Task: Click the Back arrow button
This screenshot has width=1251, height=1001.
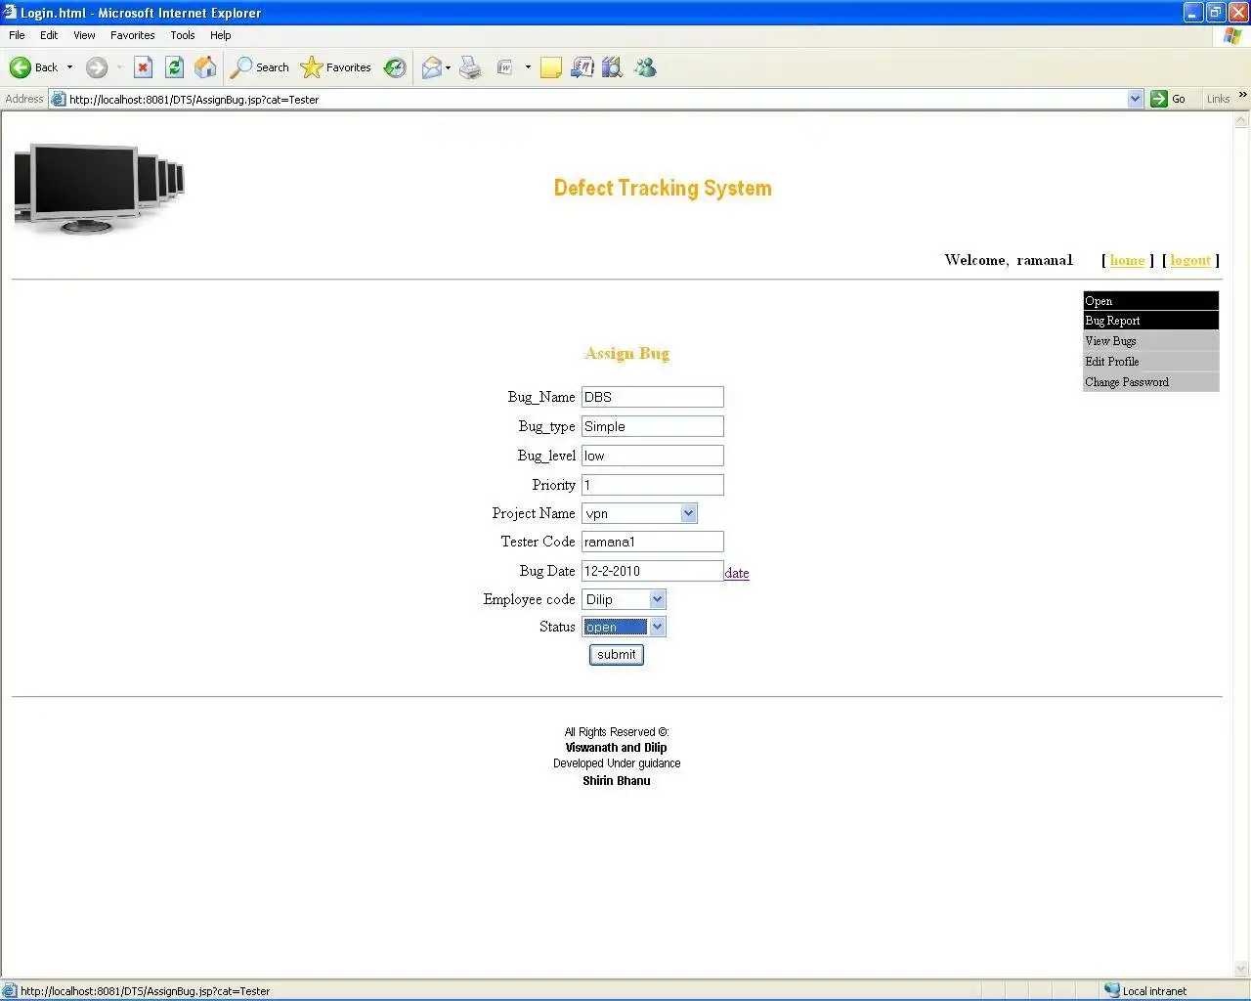Action: [x=33, y=67]
